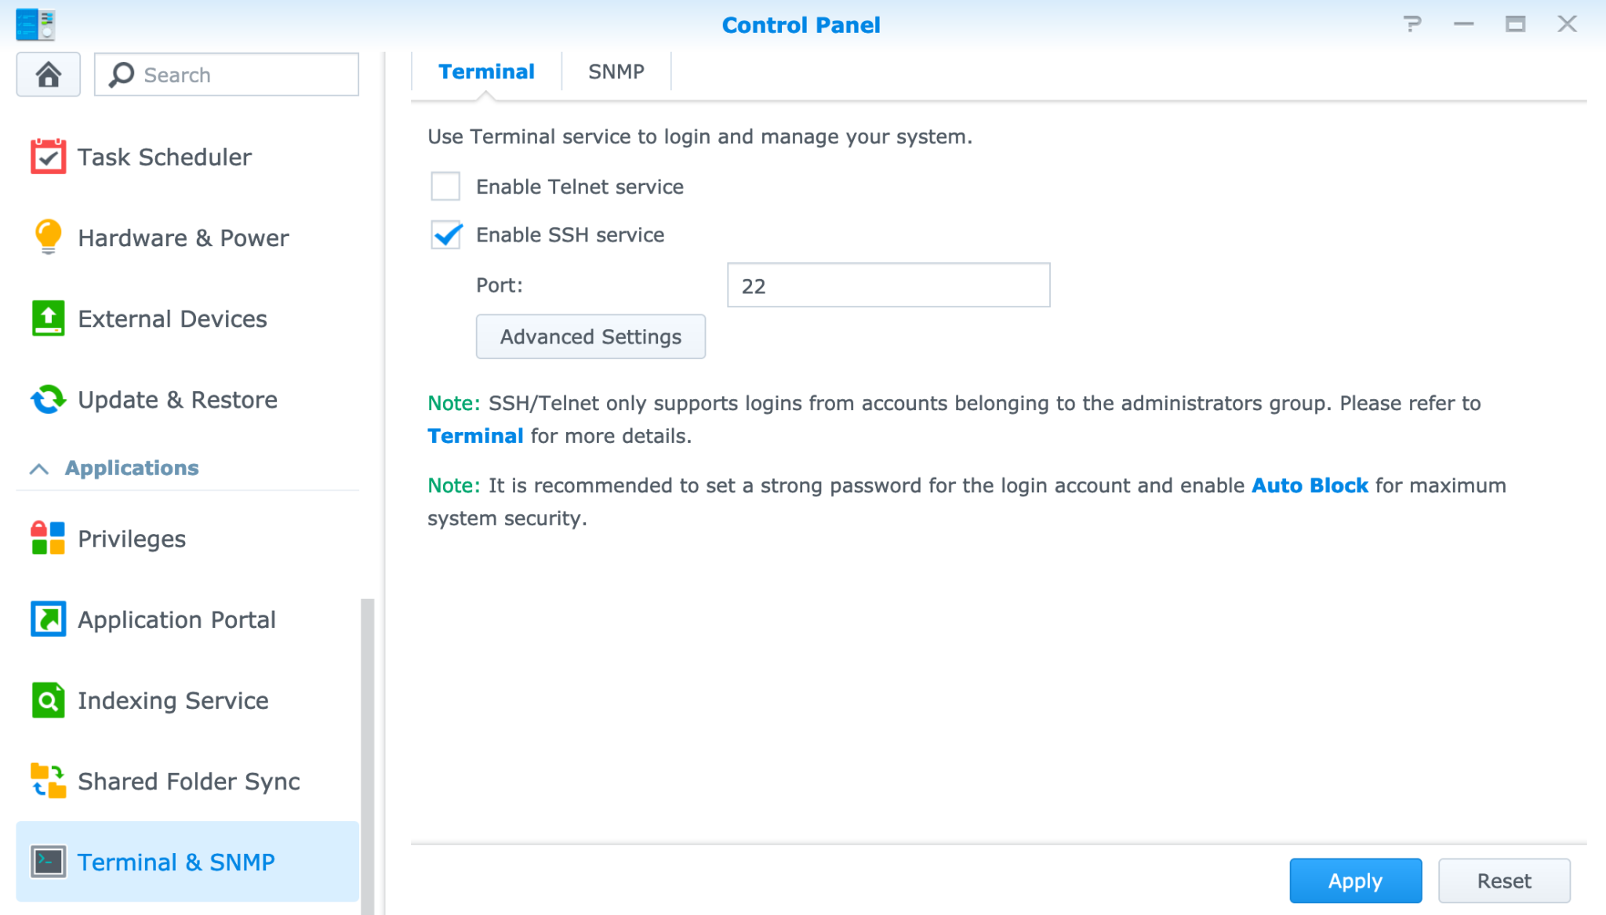Screen dimensions: 1606x915
Task: Disable the SSH service checkbox
Action: 445,234
